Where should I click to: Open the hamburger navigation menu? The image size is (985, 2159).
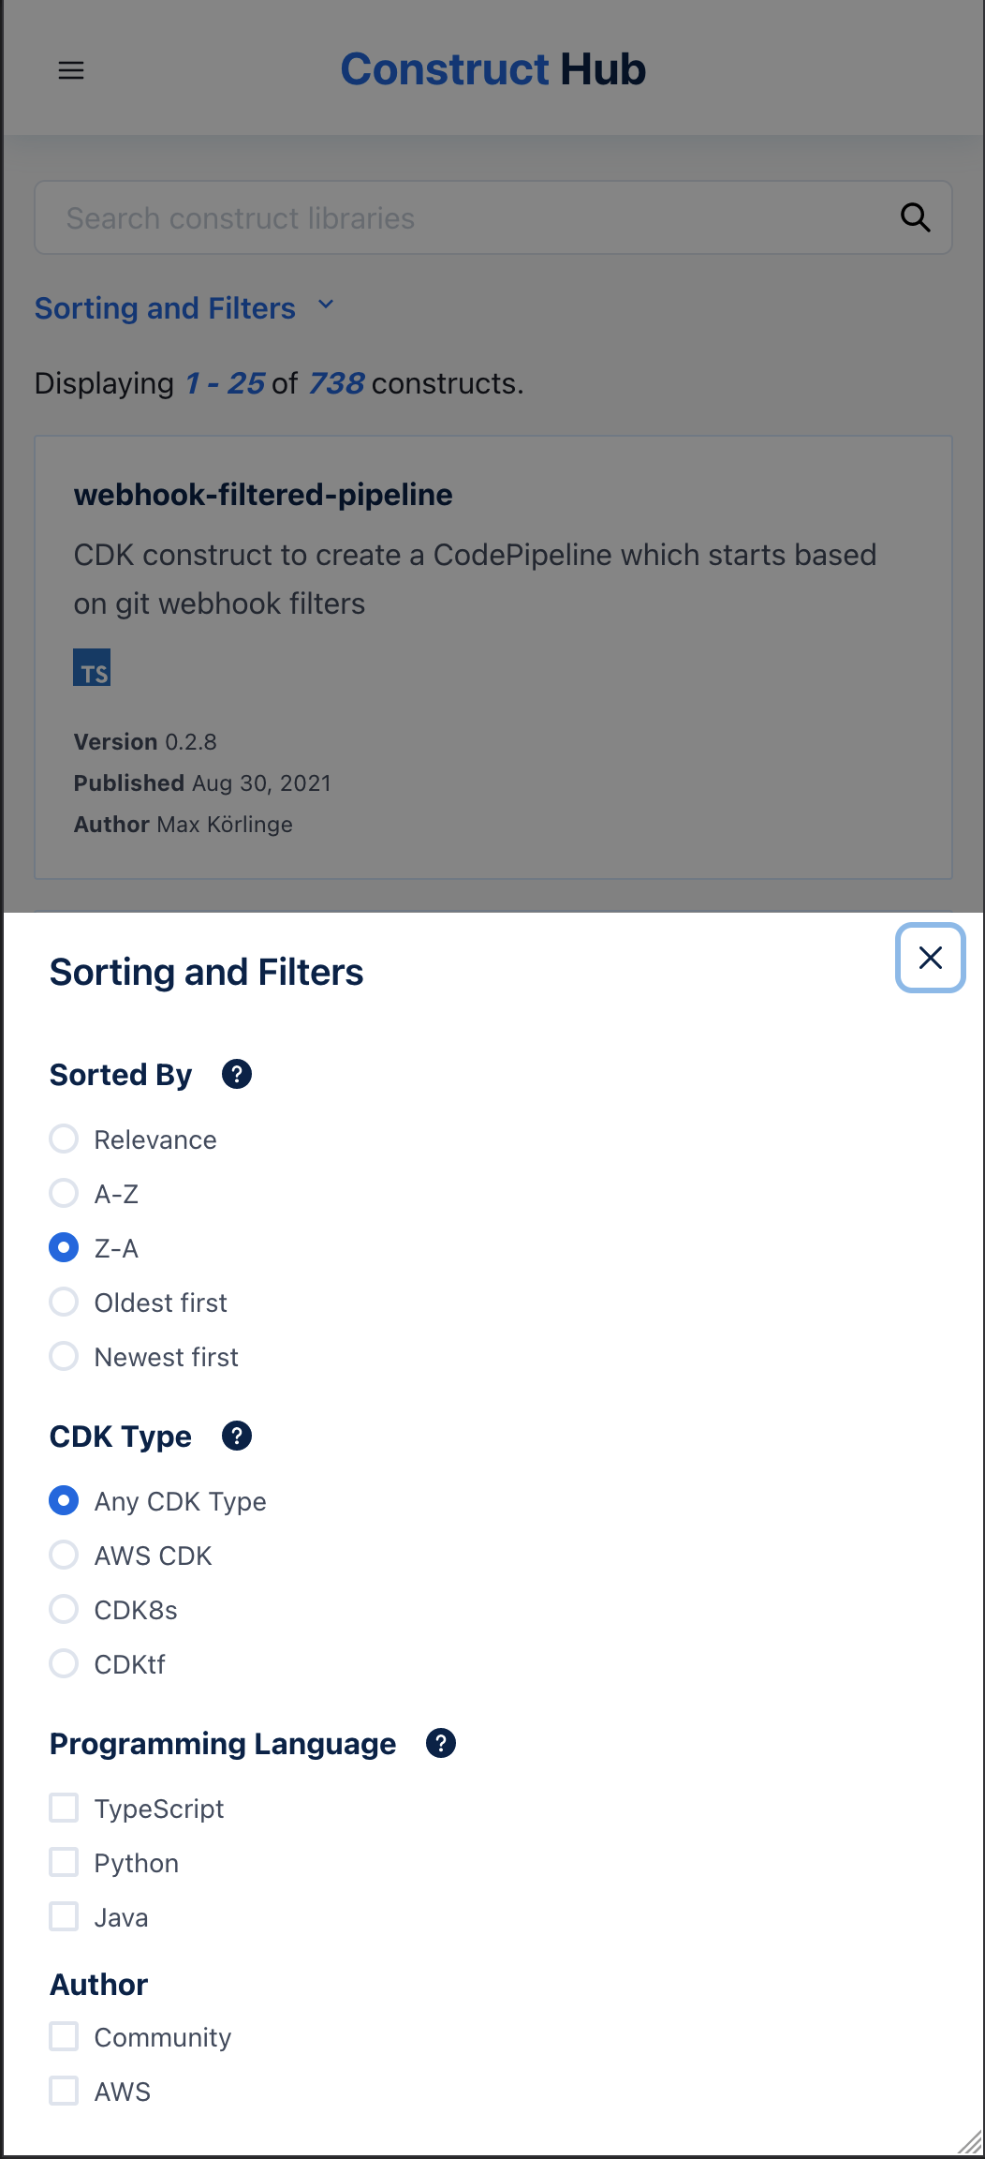(x=71, y=69)
